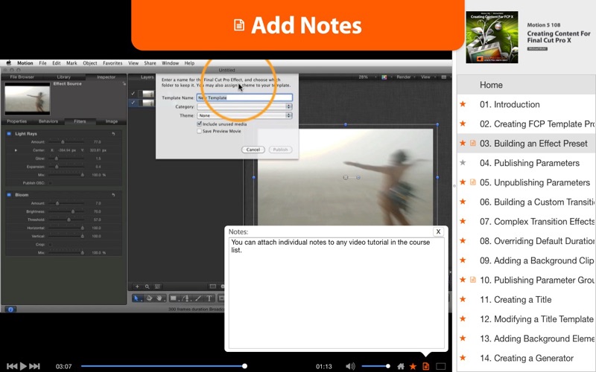Image resolution: width=596 pixels, height=372 pixels.
Task: Jump to the previous video with rewind
Action: coord(12,366)
